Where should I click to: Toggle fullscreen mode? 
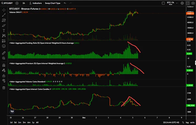[188, 3]
